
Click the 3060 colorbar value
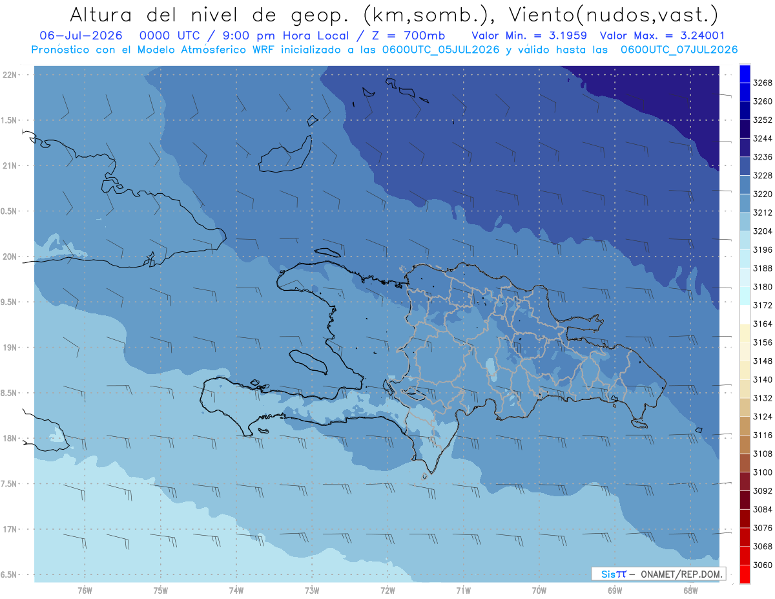click(763, 565)
